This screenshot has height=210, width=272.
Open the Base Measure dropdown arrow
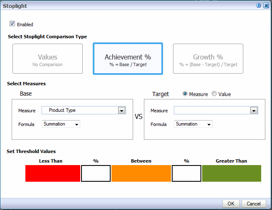(x=121, y=110)
